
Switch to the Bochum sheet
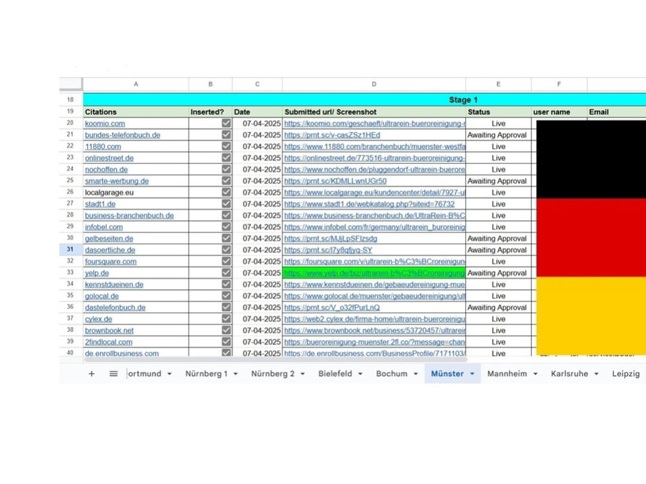[x=391, y=374]
